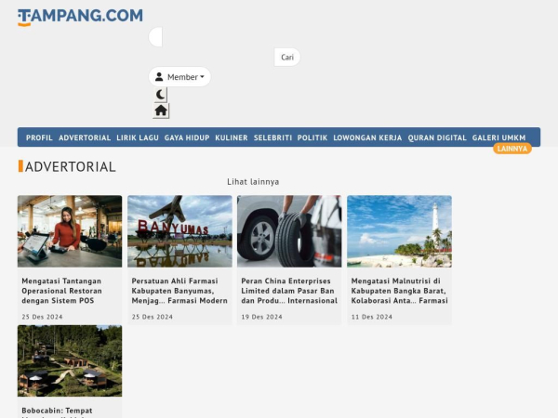Screen dimensions: 558x418
Task: Open the lighthouse beach article image
Action: coord(399,231)
